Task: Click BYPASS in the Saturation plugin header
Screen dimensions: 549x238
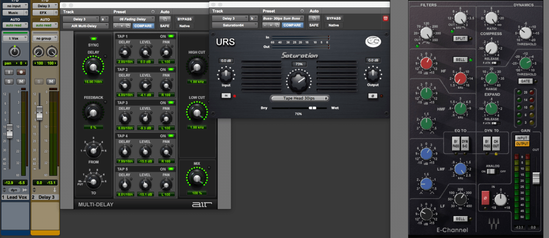Action: (333, 19)
